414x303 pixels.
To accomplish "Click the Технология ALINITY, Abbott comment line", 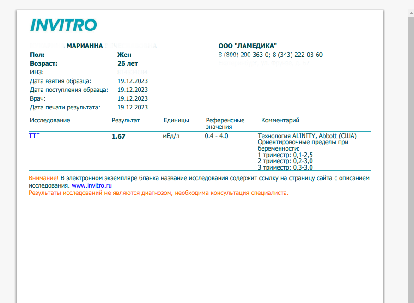I will click(x=307, y=136).
